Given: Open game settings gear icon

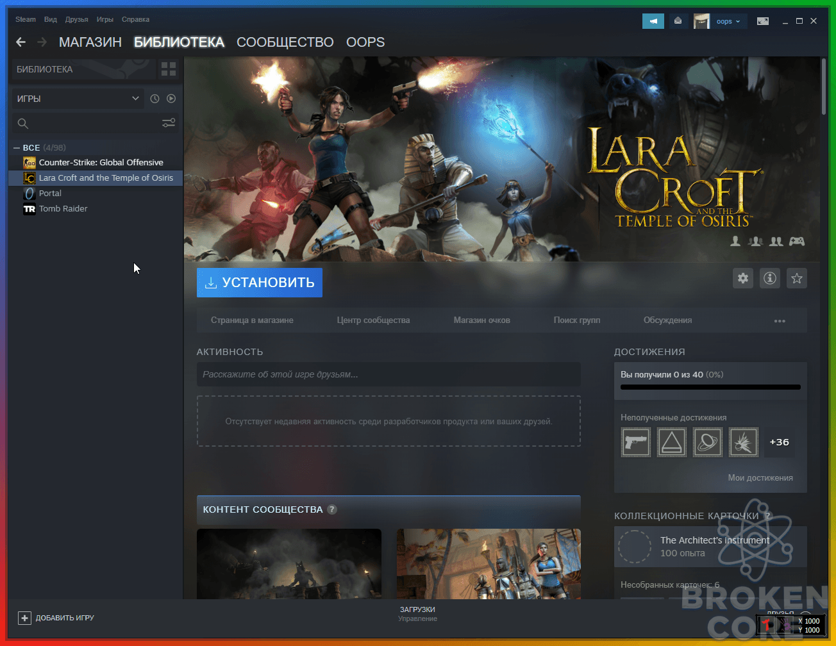Looking at the screenshot, I should coord(743,278).
